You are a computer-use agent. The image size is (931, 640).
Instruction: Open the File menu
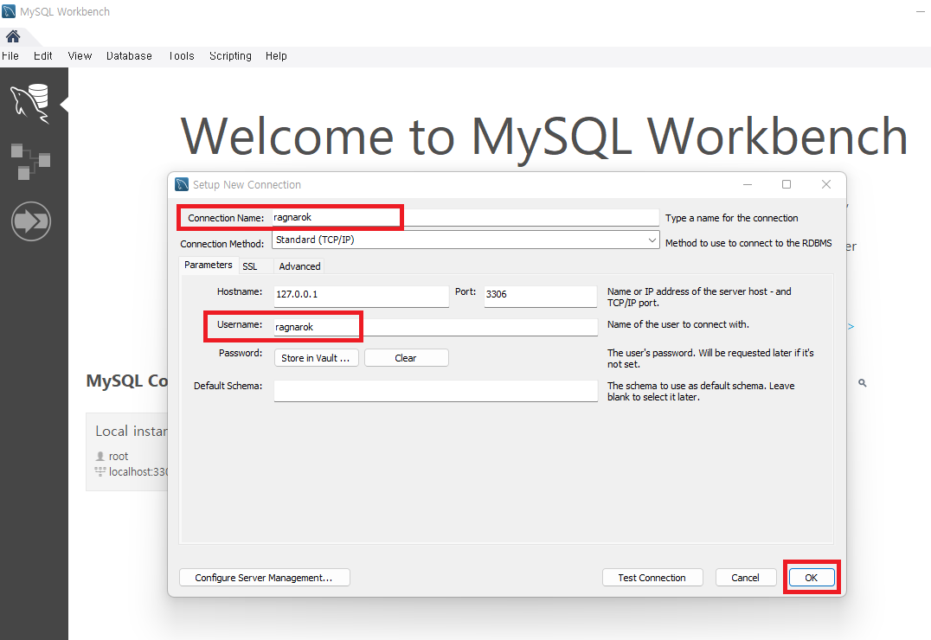pos(10,56)
